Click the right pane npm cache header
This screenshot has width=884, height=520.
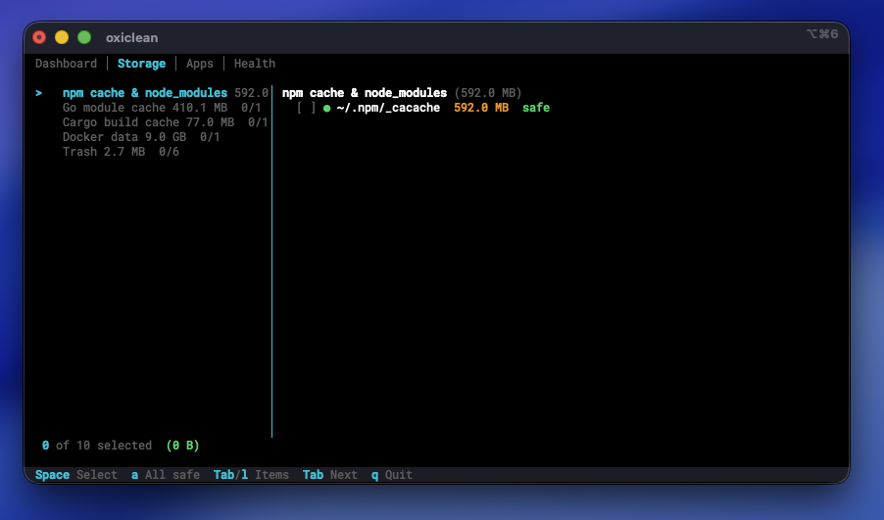(402, 93)
